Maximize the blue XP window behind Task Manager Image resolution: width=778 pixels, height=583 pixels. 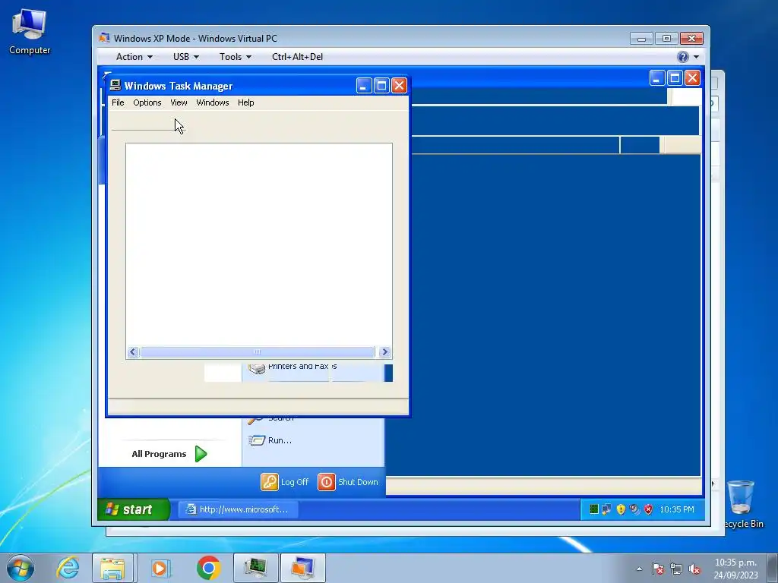pos(675,78)
